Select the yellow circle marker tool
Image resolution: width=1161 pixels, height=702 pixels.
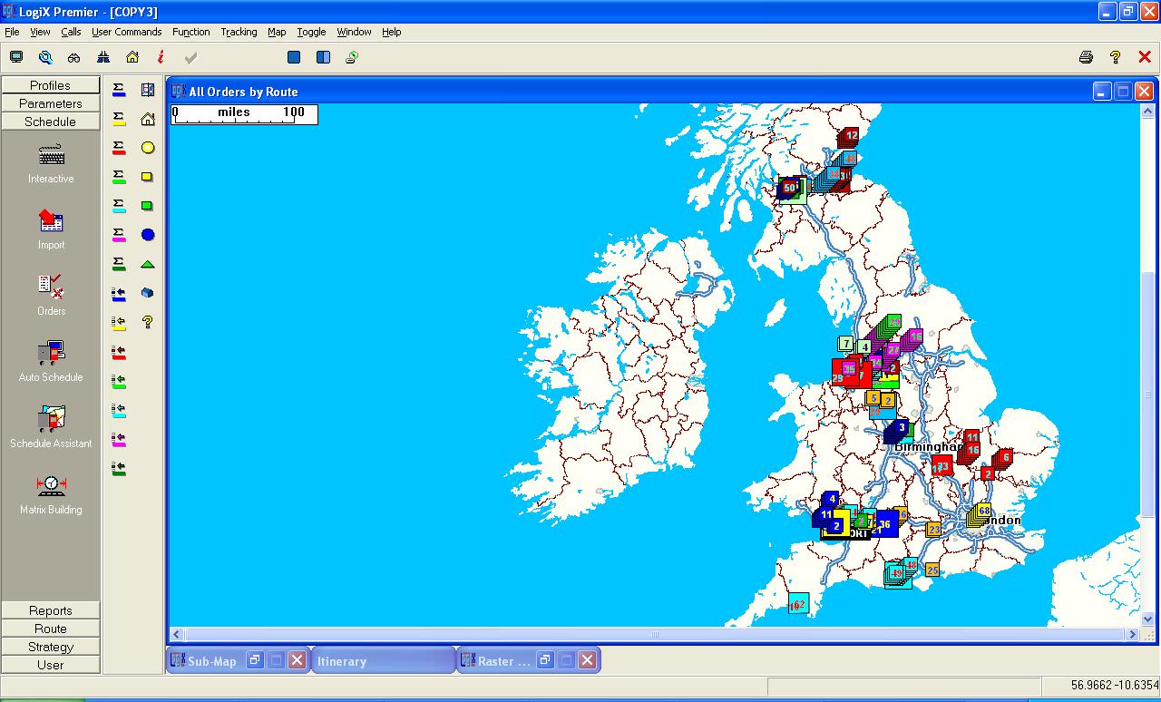coord(148,148)
